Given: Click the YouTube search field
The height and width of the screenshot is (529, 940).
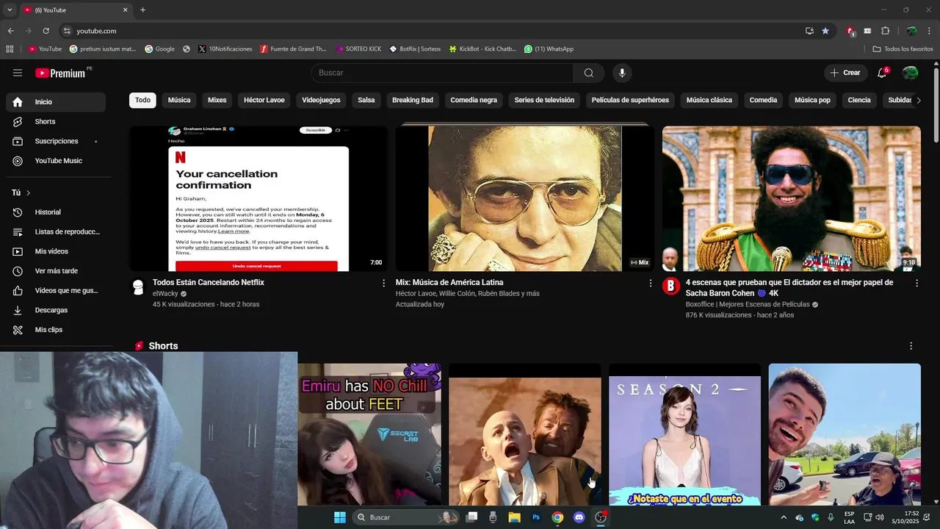Looking at the screenshot, I should 442,73.
